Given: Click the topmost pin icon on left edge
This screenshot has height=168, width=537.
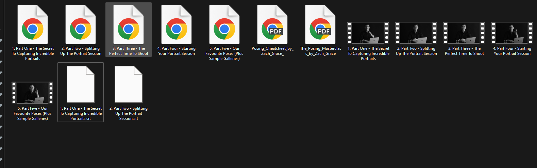Looking at the screenshot, I should pyautogui.click(x=1, y=40).
